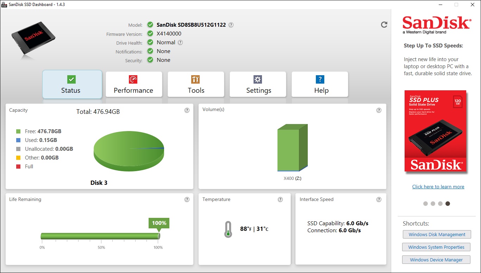
Task: Open the Interface Speed help icon
Action: 379,200
